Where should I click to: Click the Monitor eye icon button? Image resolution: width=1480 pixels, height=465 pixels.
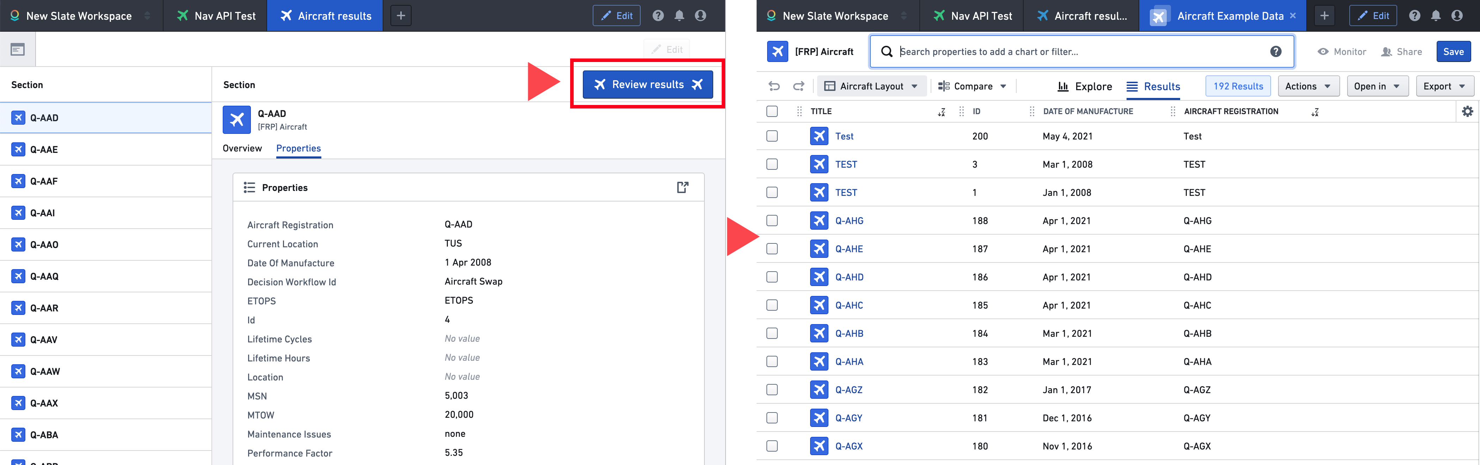[x=1342, y=52]
